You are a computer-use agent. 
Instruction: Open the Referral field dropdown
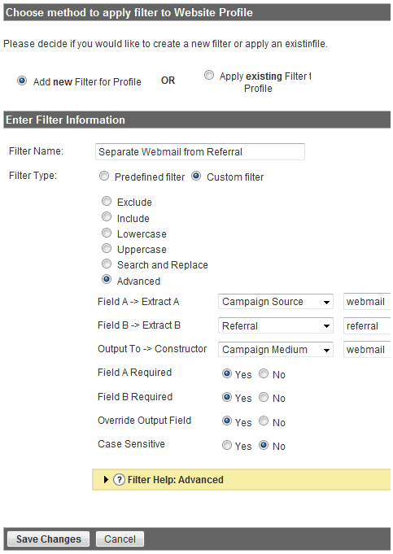point(276,325)
